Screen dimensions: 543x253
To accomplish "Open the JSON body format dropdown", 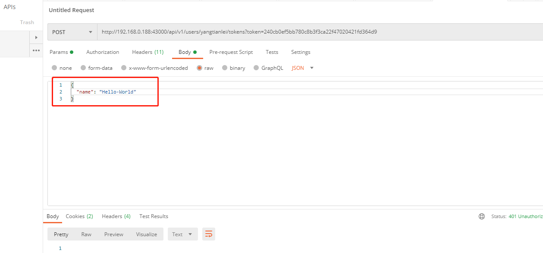I will [x=303, y=68].
